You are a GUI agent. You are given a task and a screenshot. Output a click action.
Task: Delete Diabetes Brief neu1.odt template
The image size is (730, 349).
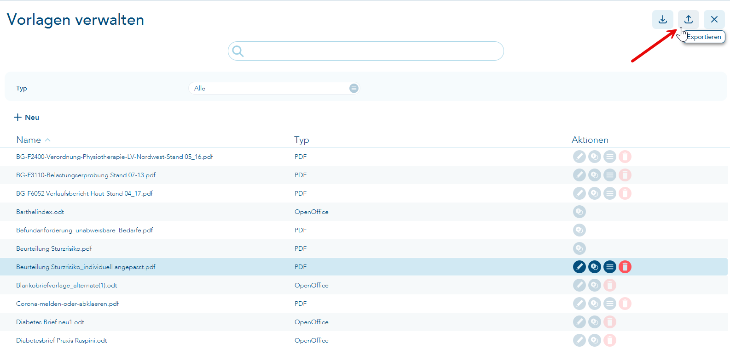pos(610,322)
